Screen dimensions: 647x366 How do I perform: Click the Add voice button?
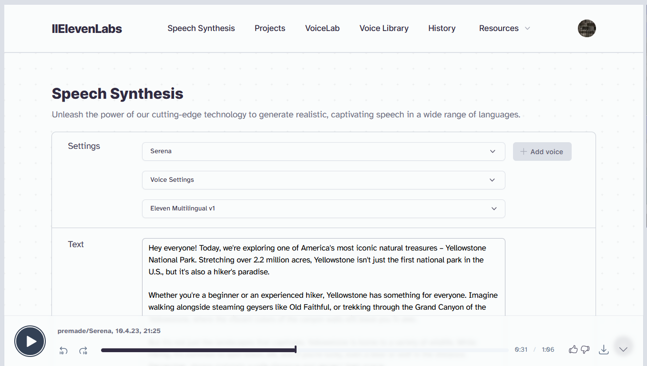tap(542, 152)
